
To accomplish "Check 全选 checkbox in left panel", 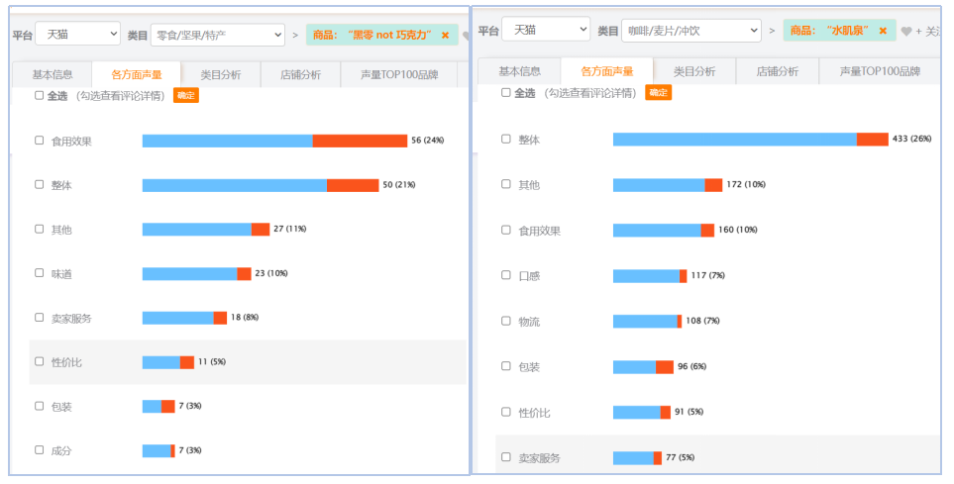I will coord(40,95).
